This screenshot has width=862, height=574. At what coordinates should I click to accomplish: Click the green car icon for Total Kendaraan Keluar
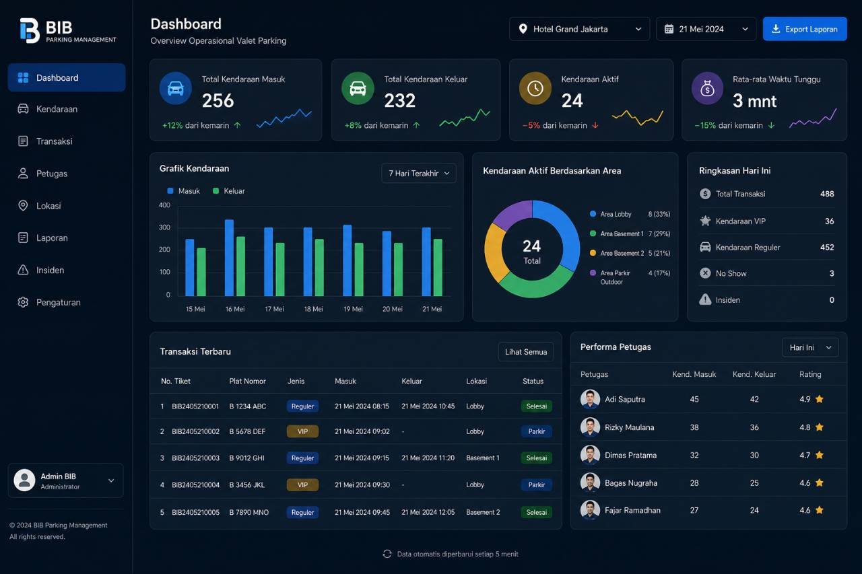[358, 89]
